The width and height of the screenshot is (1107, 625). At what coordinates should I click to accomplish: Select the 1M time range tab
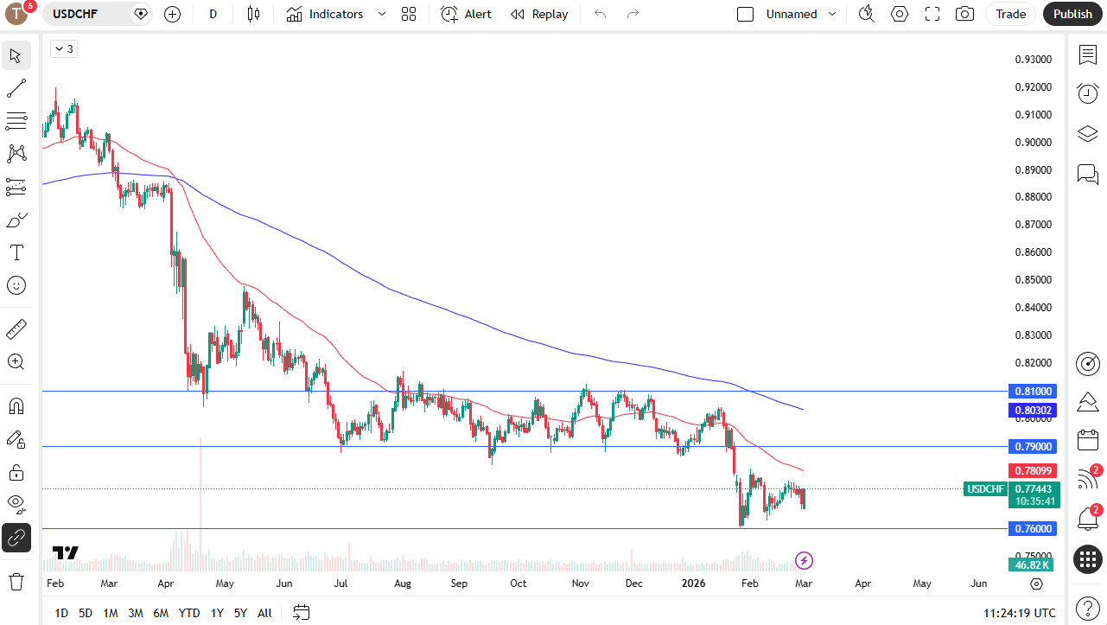click(x=111, y=613)
